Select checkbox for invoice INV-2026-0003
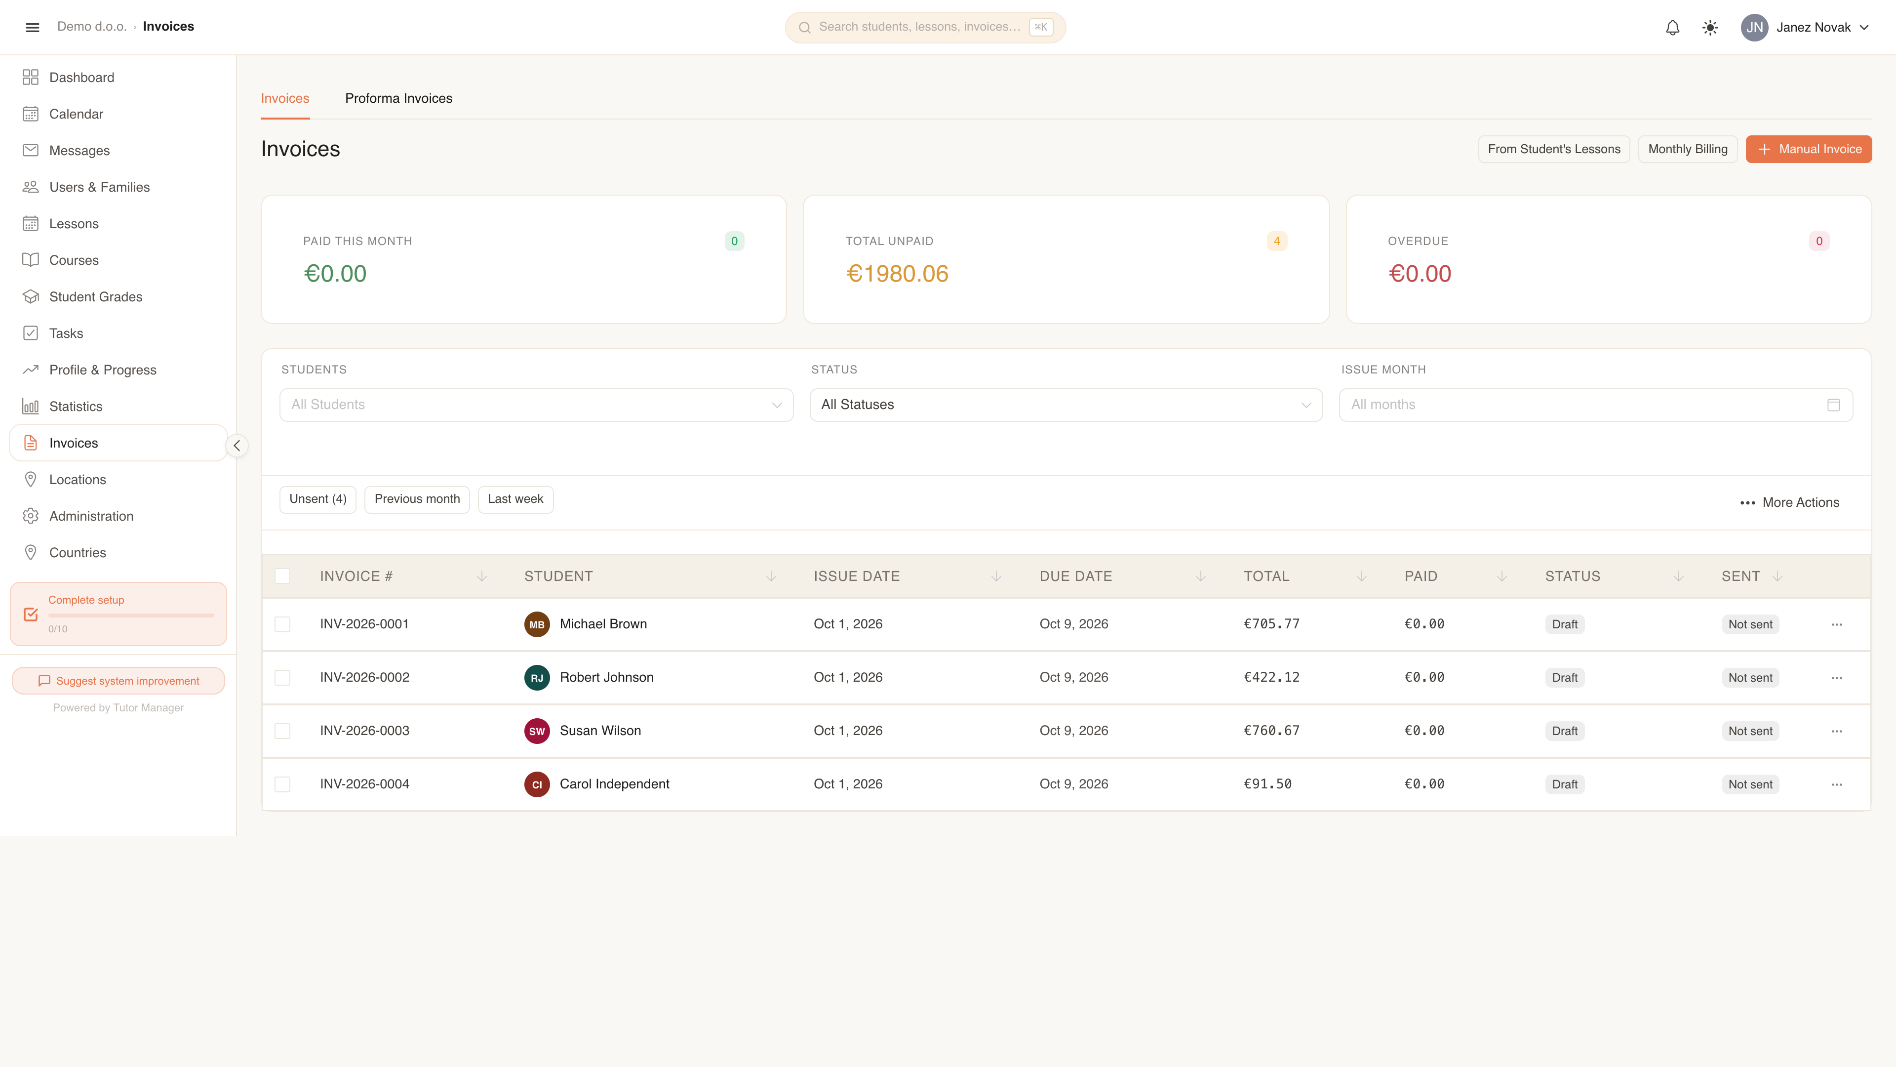1896x1067 pixels. (282, 731)
